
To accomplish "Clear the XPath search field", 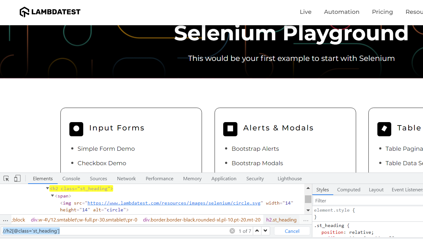I will (x=232, y=231).
